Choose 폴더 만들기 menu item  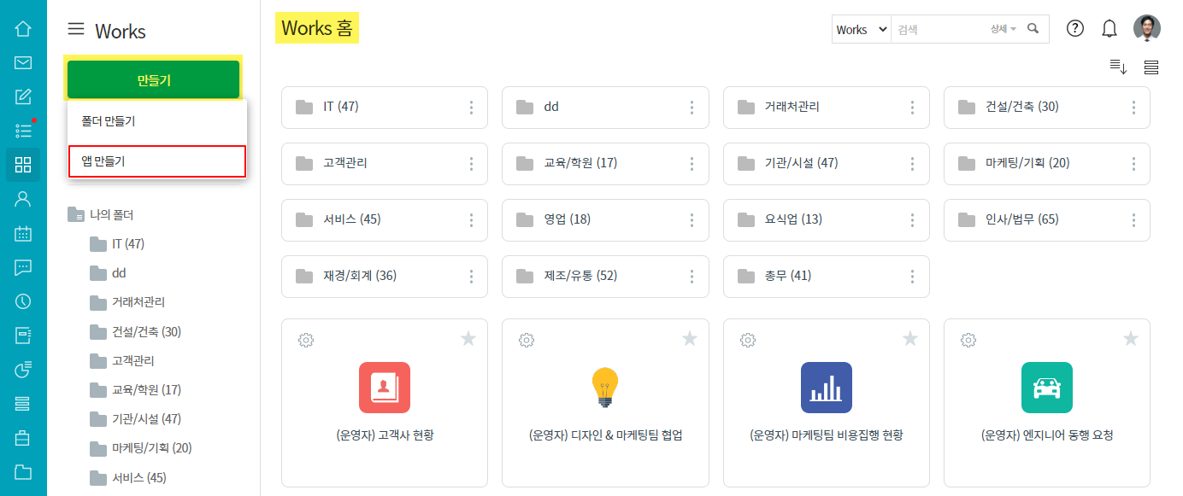[156, 121]
